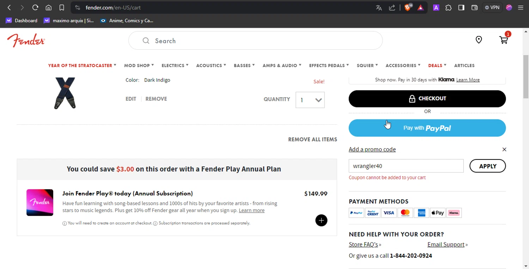529x269 pixels.
Task: Expand the Amps & Audio menu
Action: [282, 65]
